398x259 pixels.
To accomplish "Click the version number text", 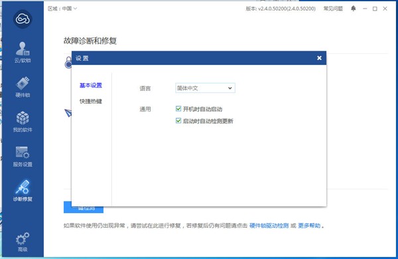I will point(281,9).
